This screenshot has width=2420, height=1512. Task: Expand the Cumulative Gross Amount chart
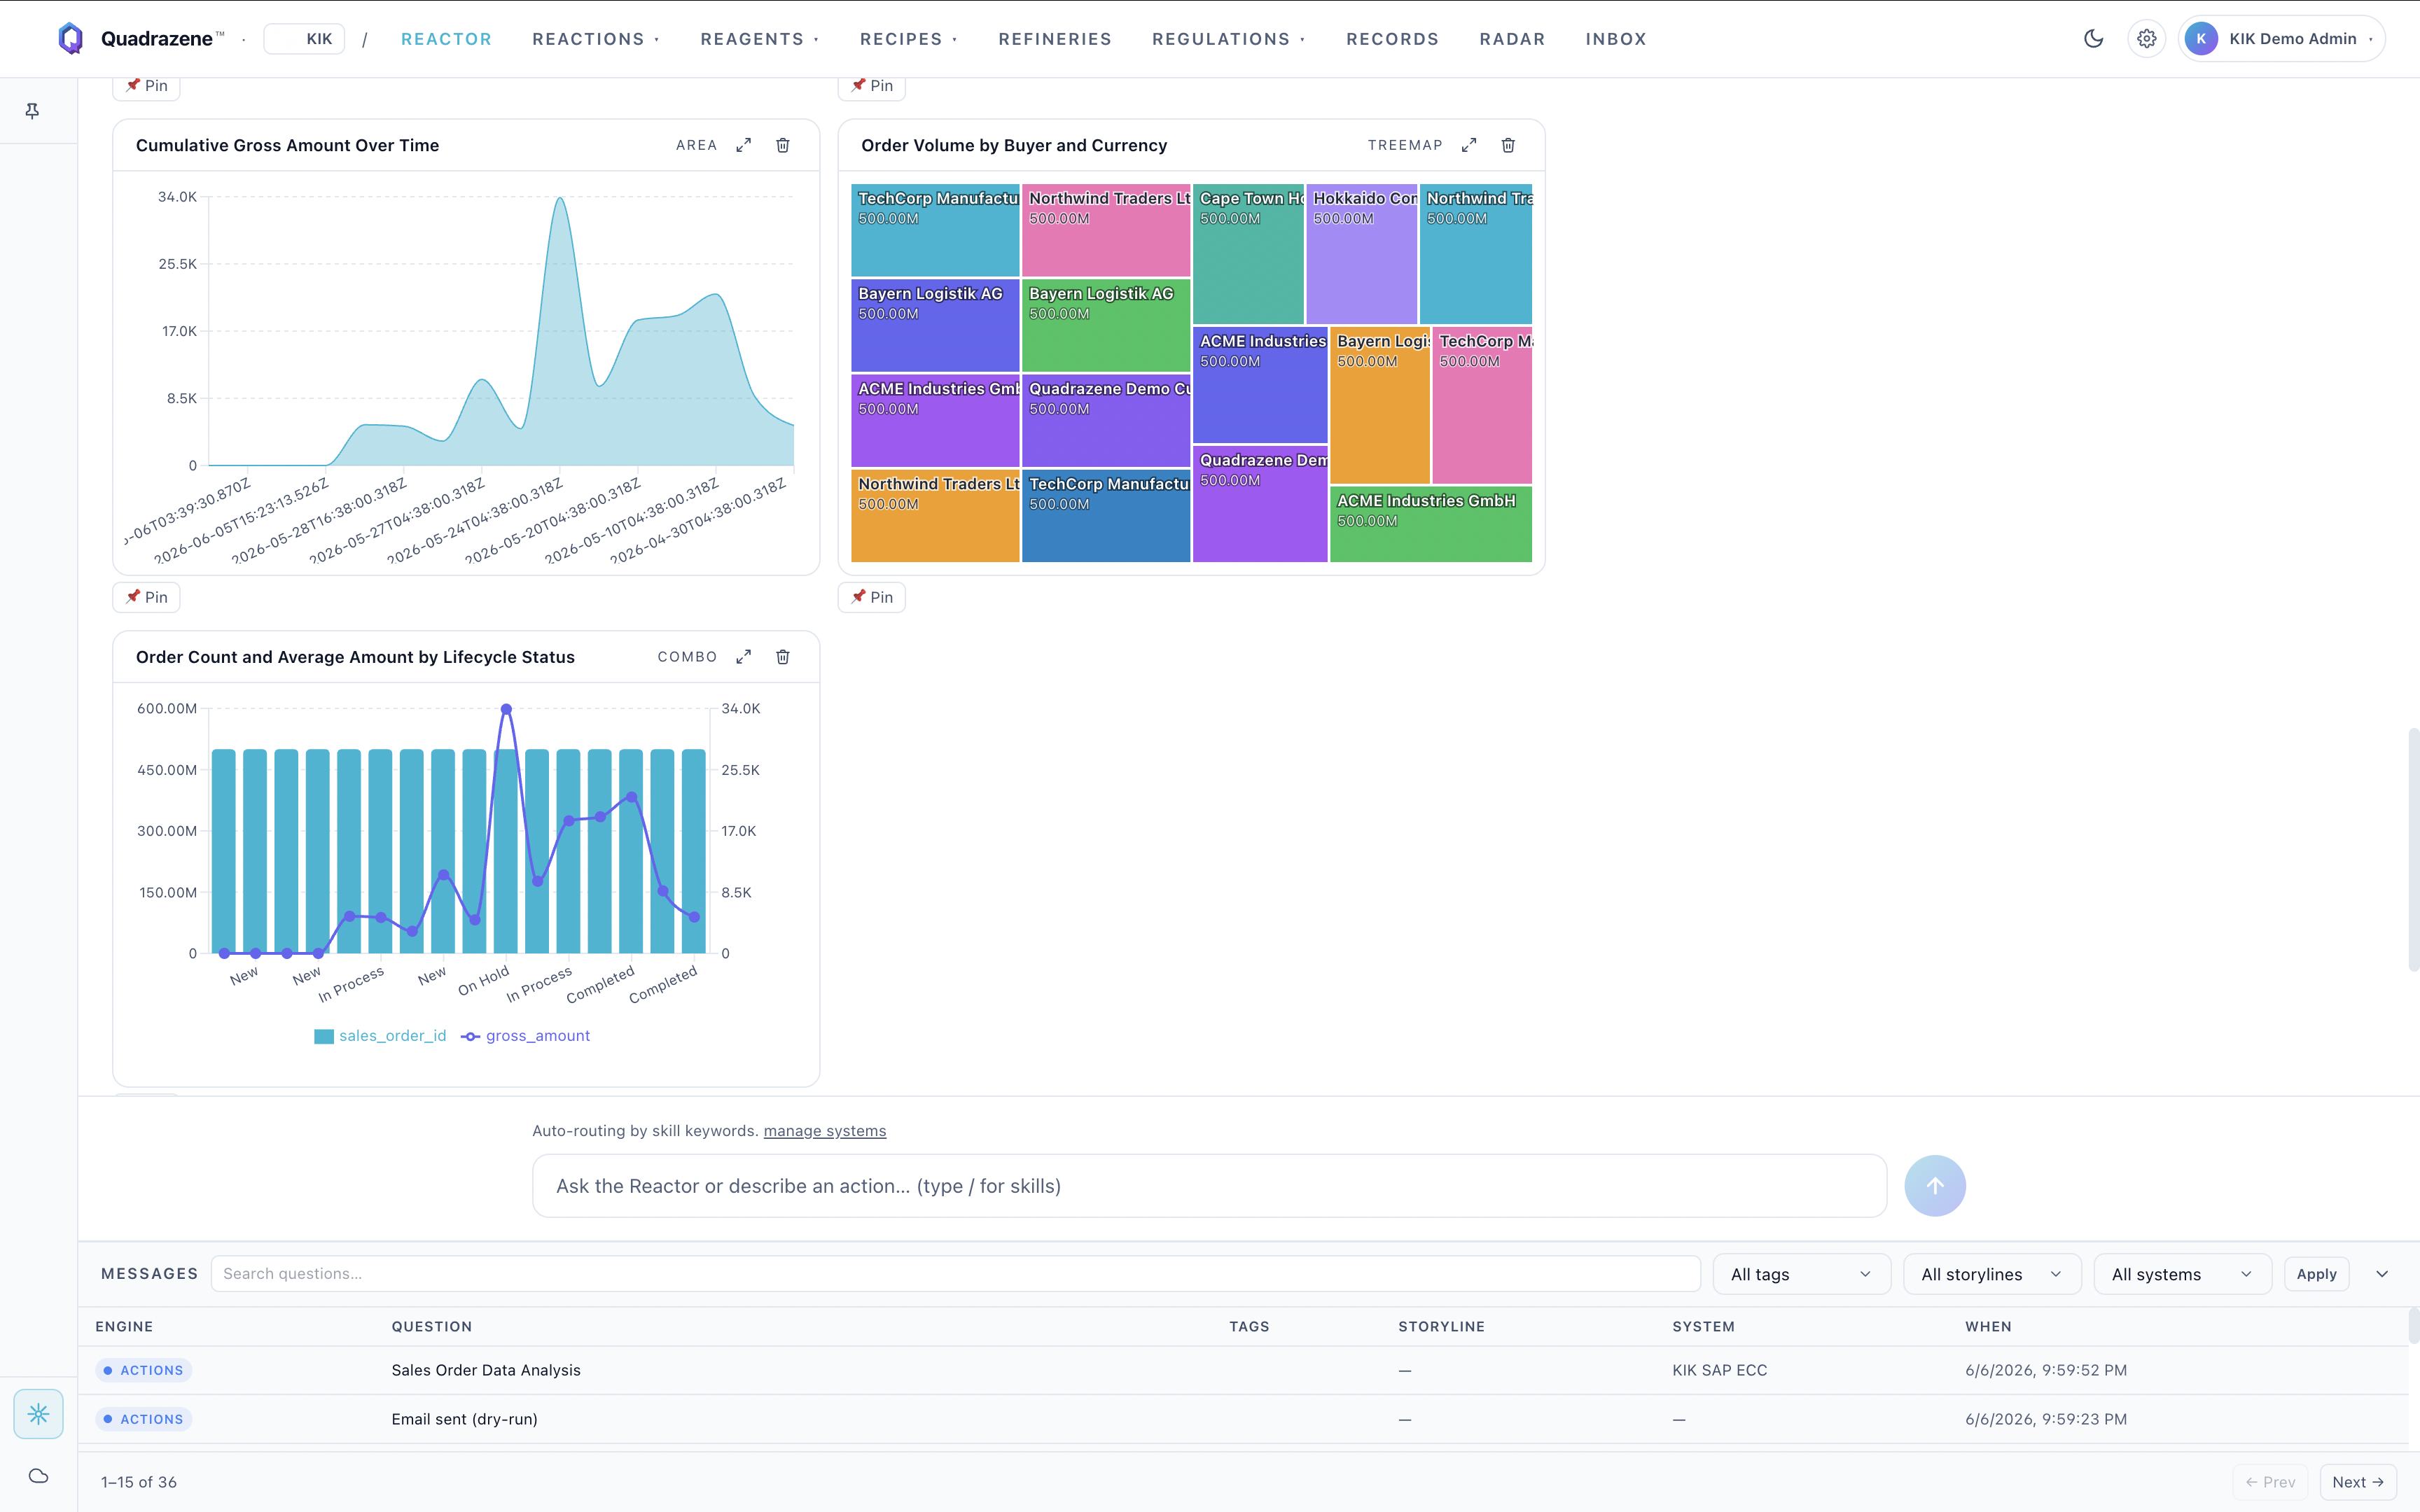pos(743,145)
